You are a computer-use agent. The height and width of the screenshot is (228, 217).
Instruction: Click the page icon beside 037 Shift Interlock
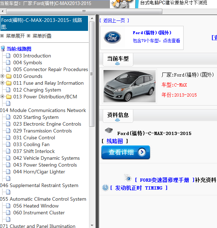[8, 151]
